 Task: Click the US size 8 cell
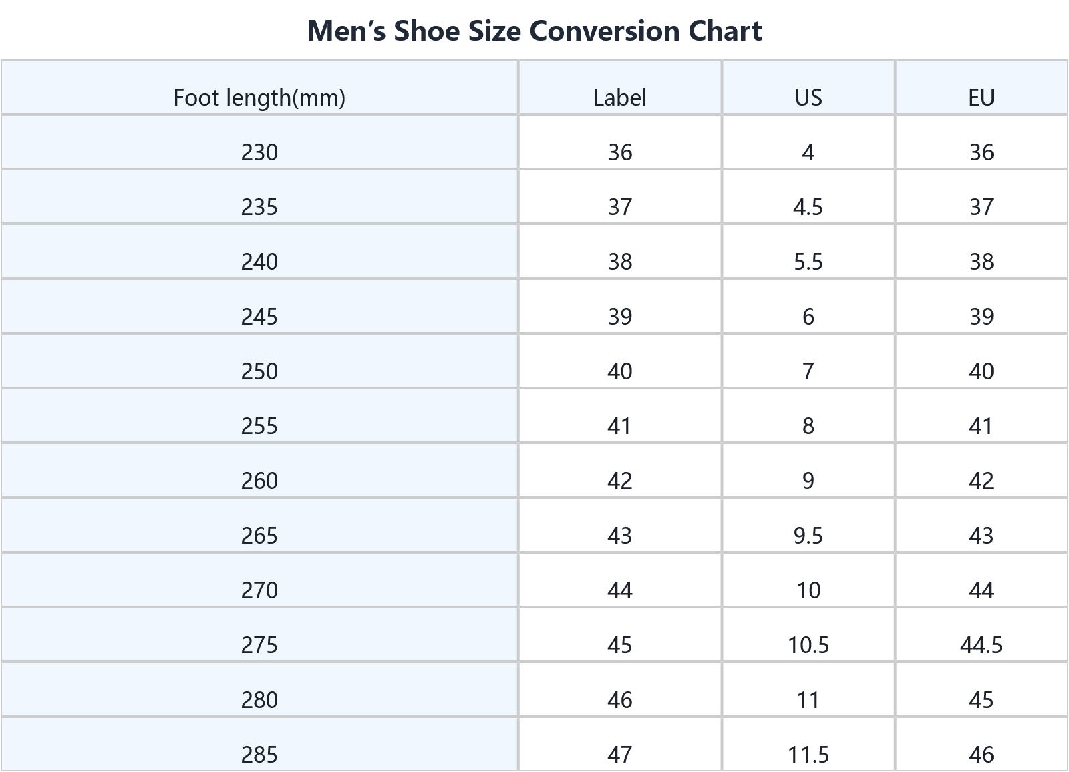coord(808,426)
